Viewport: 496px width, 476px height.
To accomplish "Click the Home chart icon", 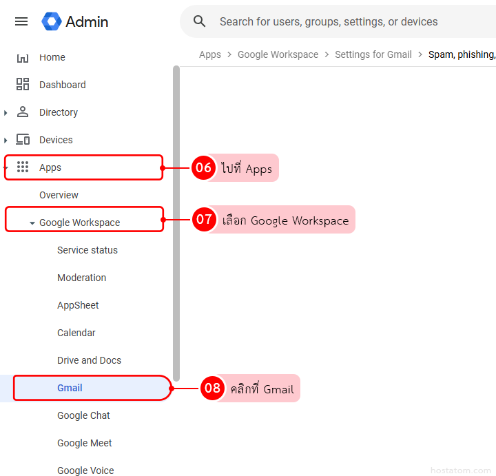I will [x=23, y=57].
